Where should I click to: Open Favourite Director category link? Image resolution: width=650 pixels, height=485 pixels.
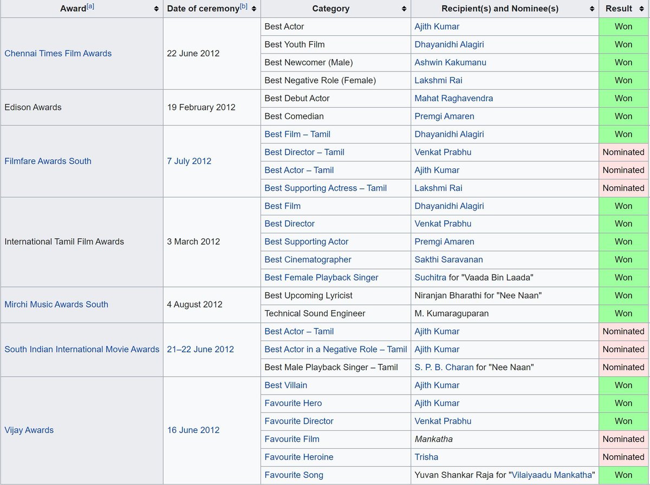pos(299,421)
